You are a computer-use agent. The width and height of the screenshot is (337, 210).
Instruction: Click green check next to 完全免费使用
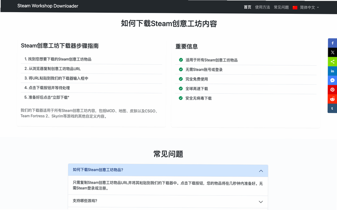click(181, 79)
